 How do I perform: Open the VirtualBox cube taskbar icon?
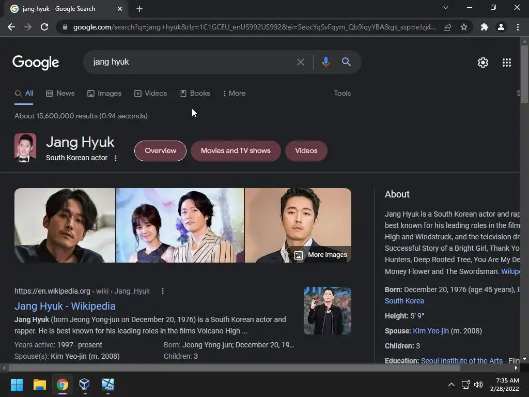pos(84,384)
